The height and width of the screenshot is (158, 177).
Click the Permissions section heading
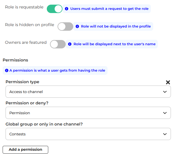click(15, 60)
